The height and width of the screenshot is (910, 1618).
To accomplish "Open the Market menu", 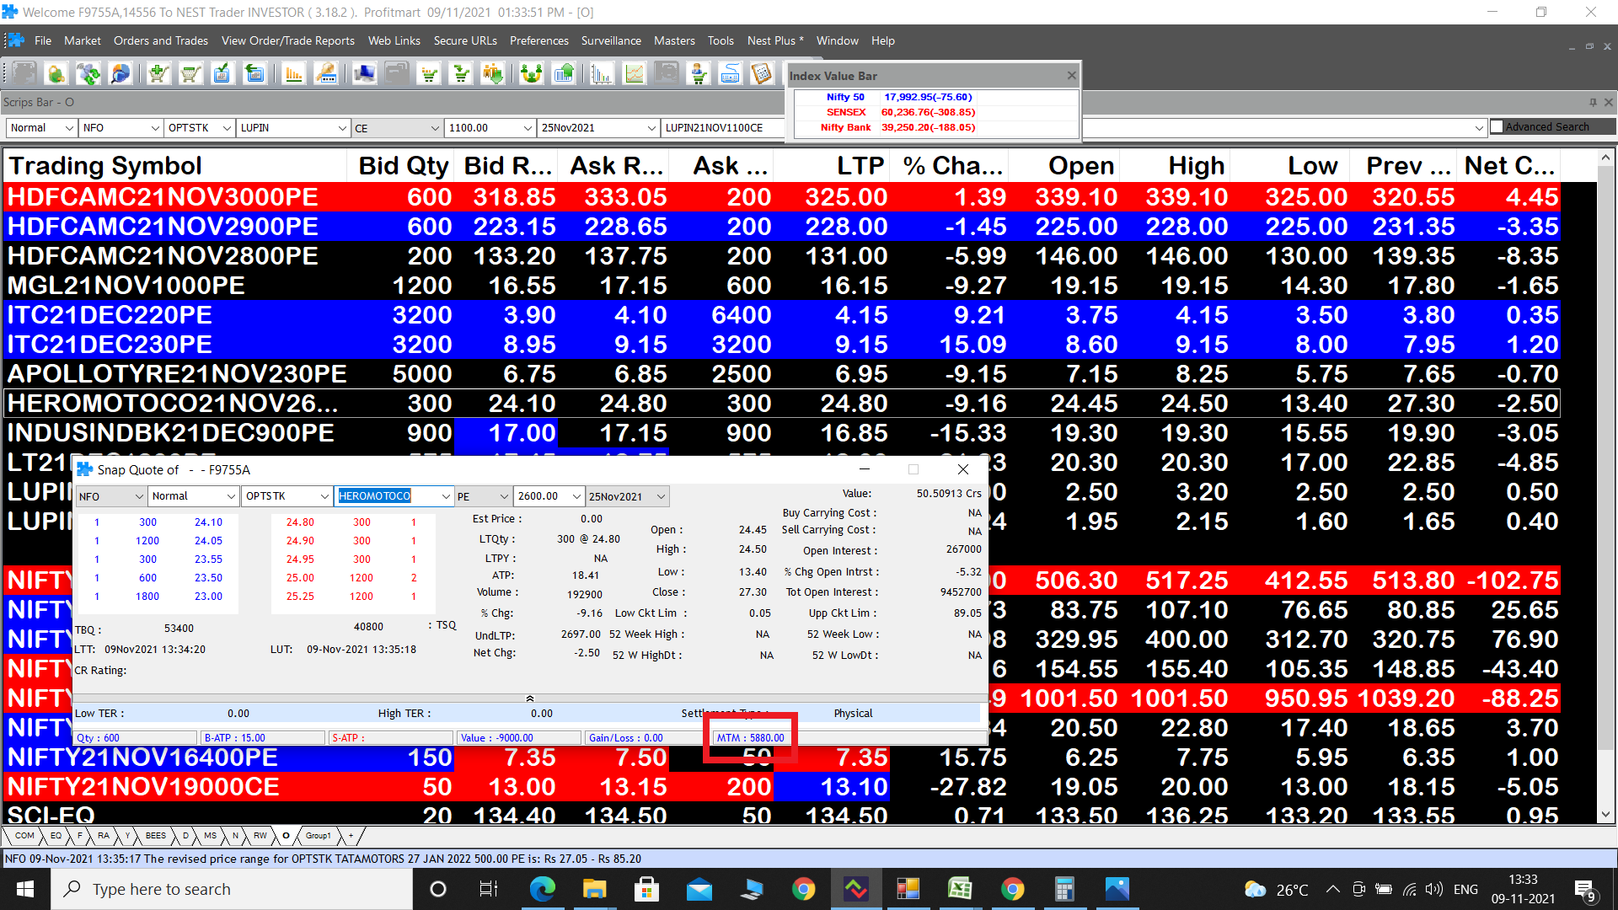I will (x=82, y=40).
